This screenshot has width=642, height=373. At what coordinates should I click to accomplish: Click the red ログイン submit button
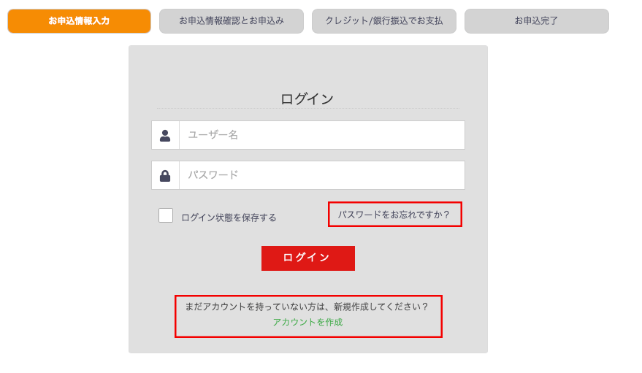coord(308,258)
